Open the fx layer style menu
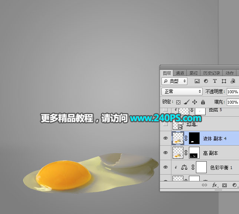Image resolution: width=239 pixels, height=214 pixels. (215, 185)
